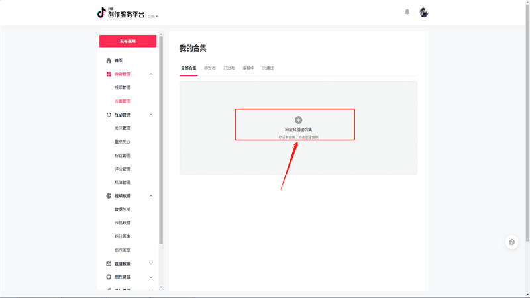Click the 视频数据 pie chart icon
The image size is (530, 298).
coord(109,196)
